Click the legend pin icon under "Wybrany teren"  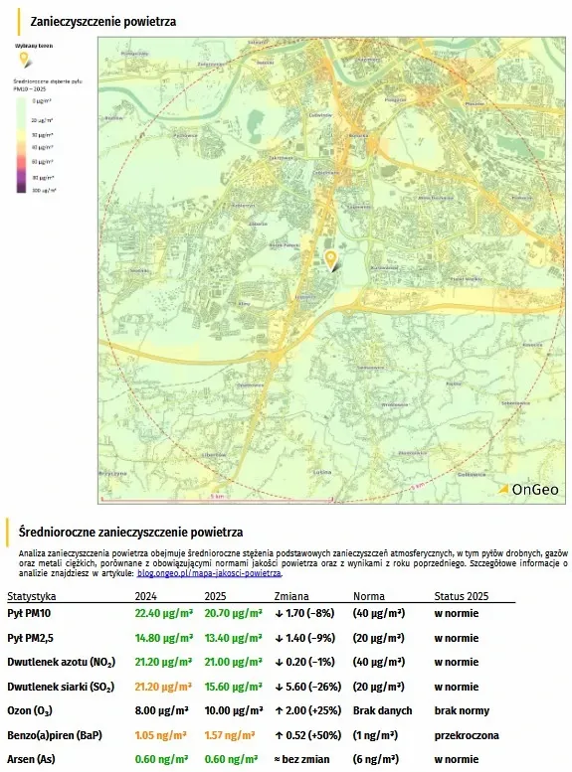tap(25, 60)
